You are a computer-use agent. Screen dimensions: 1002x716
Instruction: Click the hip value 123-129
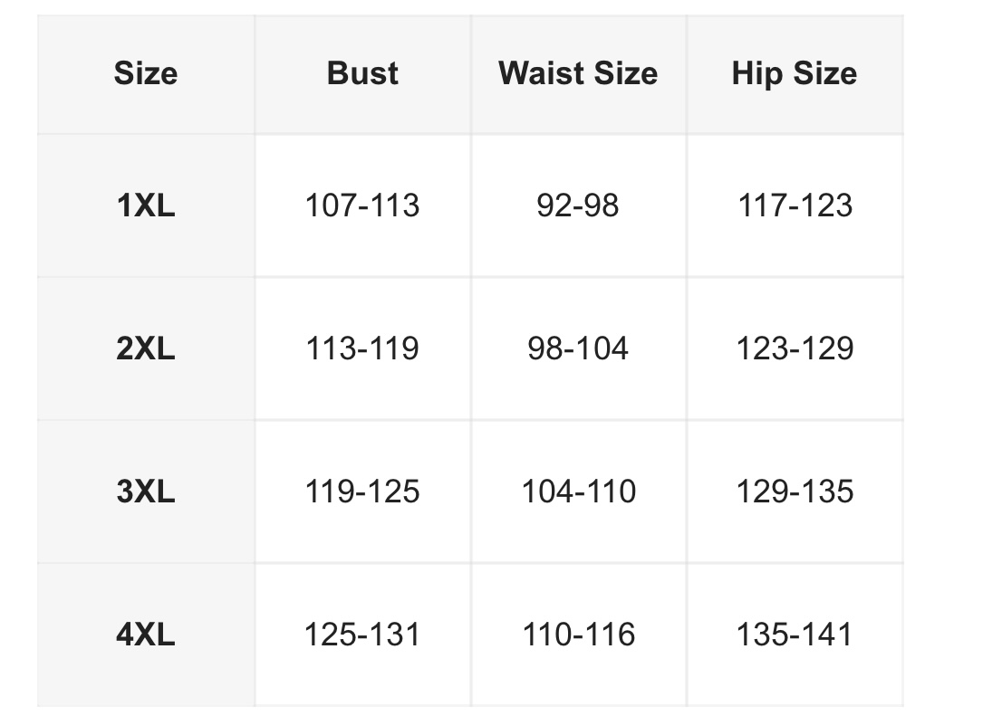click(795, 348)
